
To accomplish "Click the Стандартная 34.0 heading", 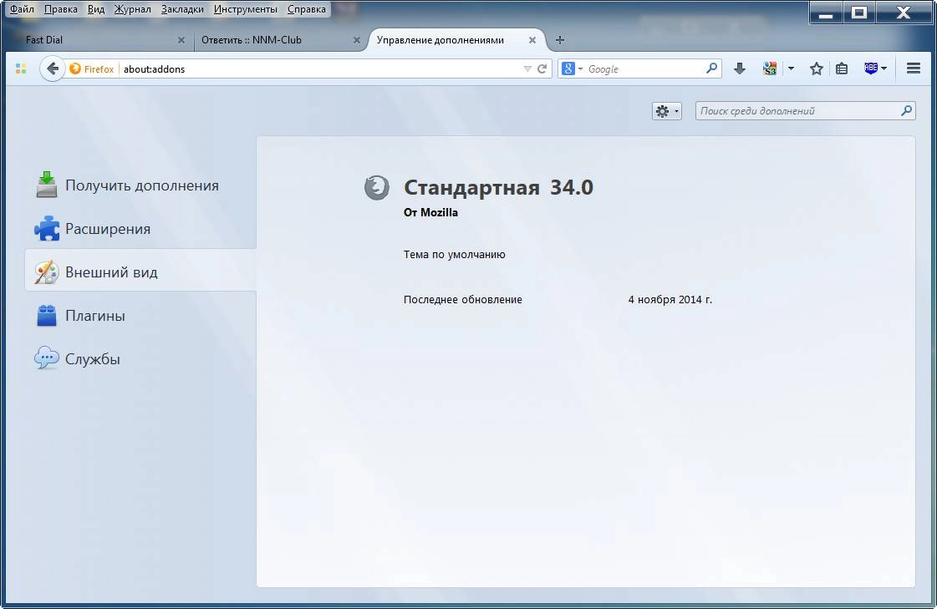I will pos(498,187).
